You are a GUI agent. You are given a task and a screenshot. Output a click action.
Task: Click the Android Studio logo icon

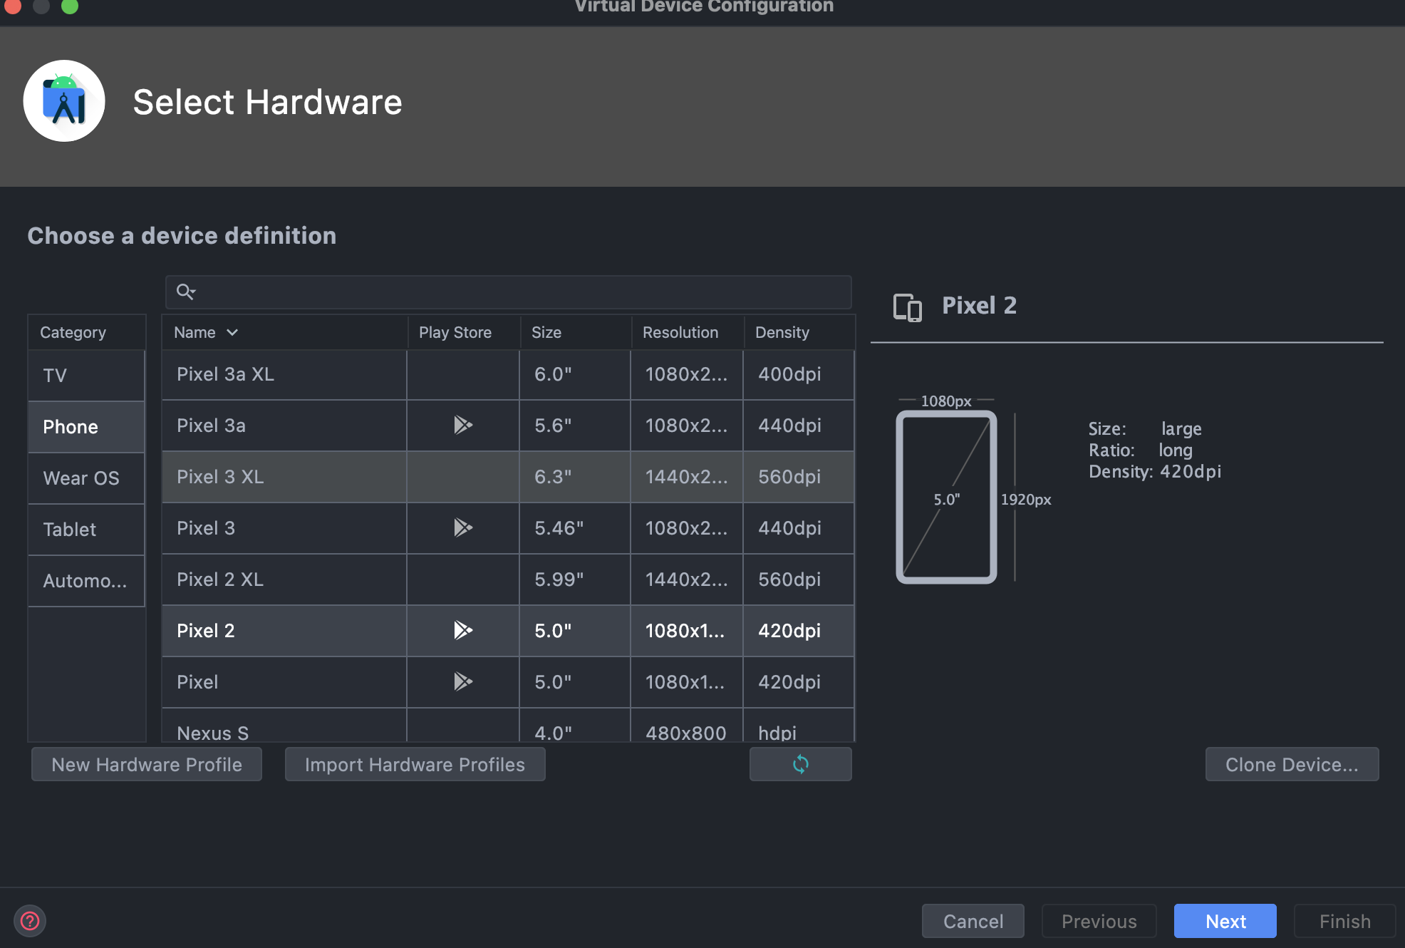(x=64, y=101)
